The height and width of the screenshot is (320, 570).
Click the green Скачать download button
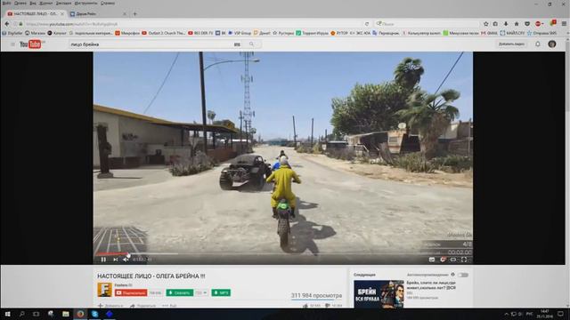180,292
